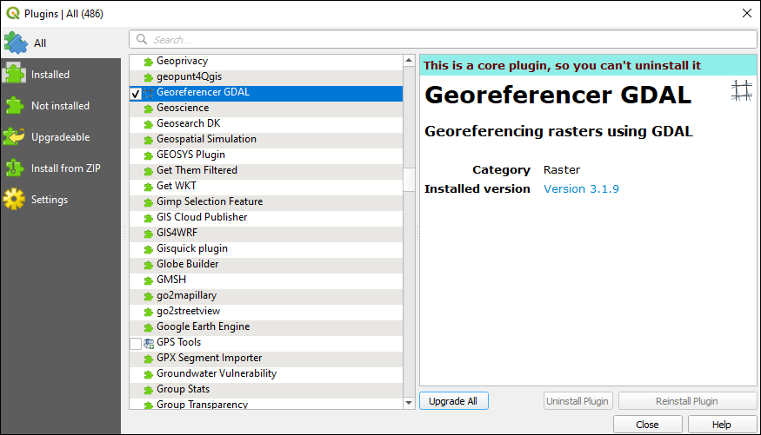Select Get WKT in the plugin list

tap(266, 186)
